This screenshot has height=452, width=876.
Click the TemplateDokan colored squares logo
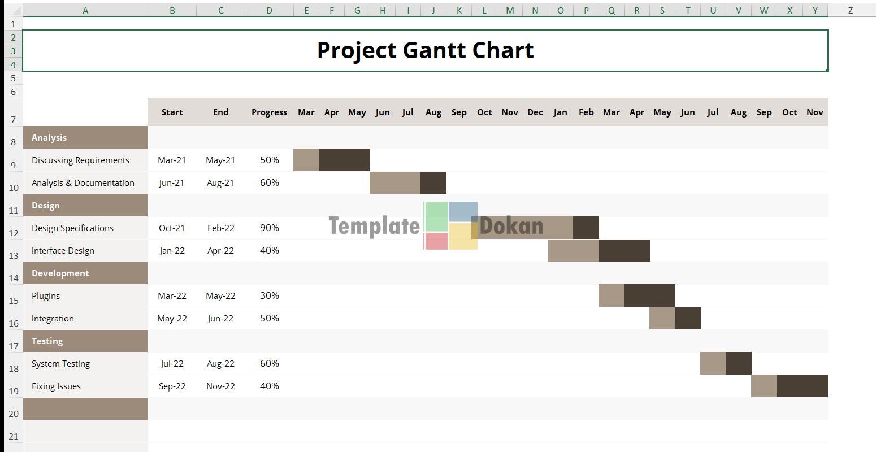450,225
